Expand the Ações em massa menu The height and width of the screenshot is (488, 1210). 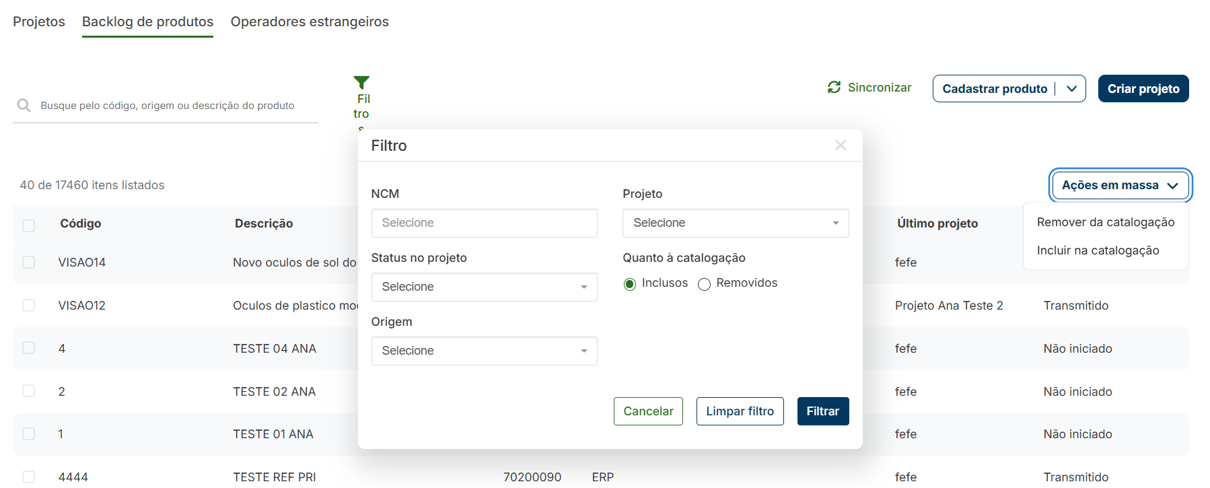[x=1120, y=185]
